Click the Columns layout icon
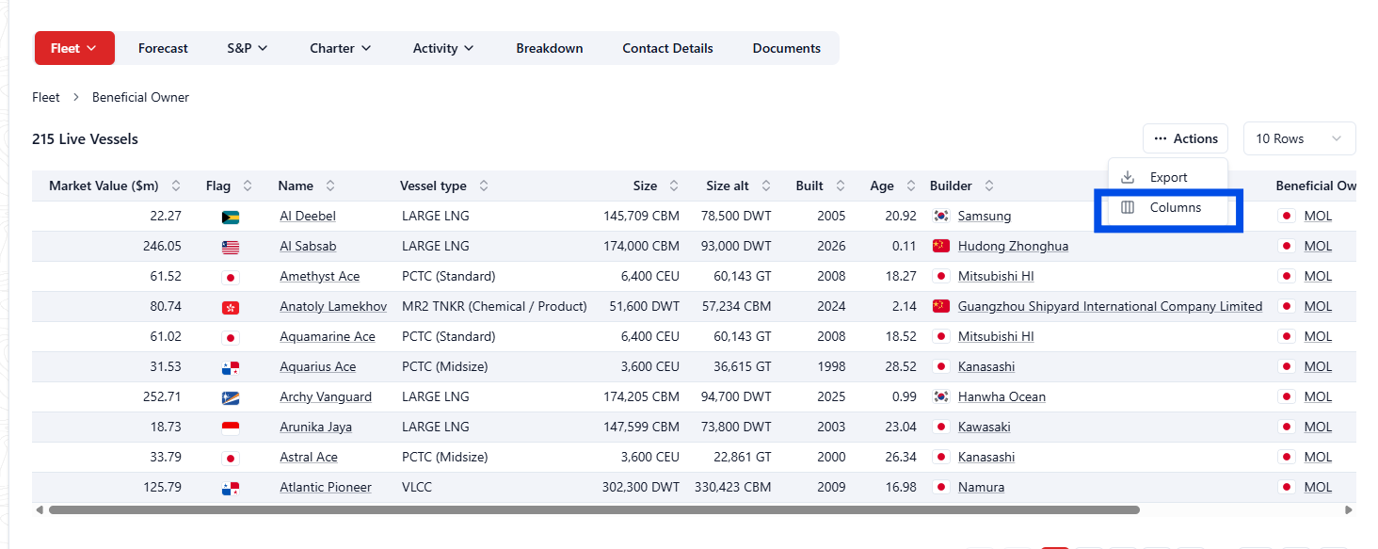The height and width of the screenshot is (549, 1378). point(1128,207)
